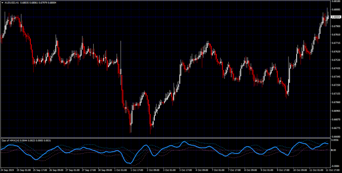Click the 30 Sep 09:00 time label
The height and width of the screenshot is (173, 342).
[x=105, y=169]
